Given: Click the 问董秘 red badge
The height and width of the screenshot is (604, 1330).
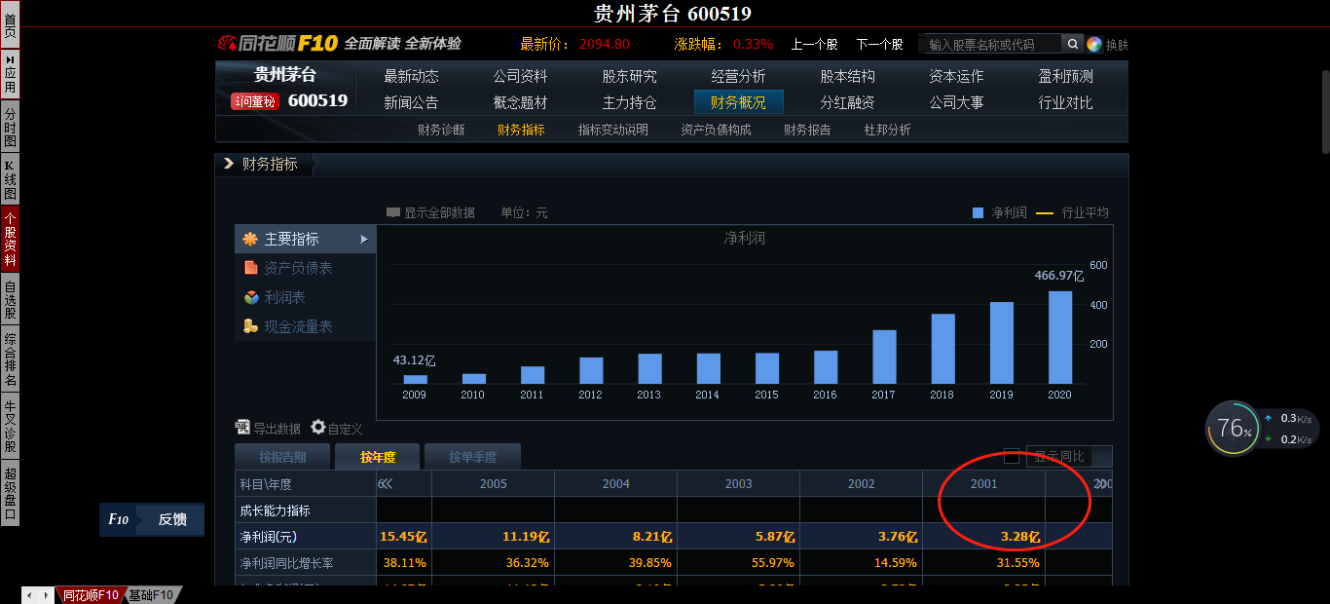Looking at the screenshot, I should pyautogui.click(x=254, y=101).
